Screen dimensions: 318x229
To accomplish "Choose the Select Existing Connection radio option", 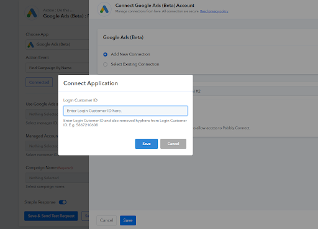I will click(x=105, y=64).
